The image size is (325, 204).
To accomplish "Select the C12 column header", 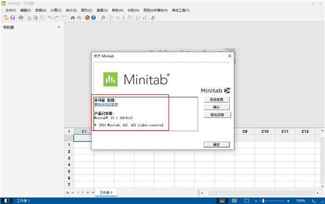I will 305,131.
